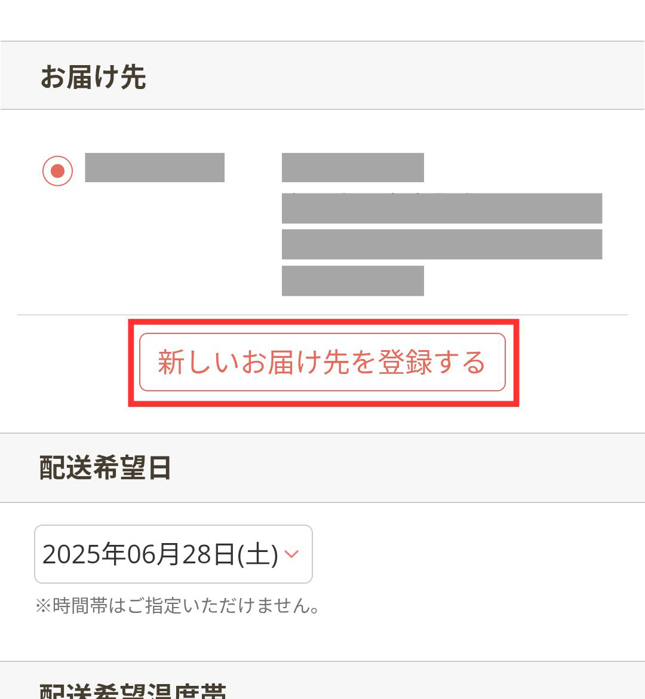Image resolution: width=645 pixels, height=699 pixels.
Task: Click the bottom short redacted address block
Action: (352, 281)
